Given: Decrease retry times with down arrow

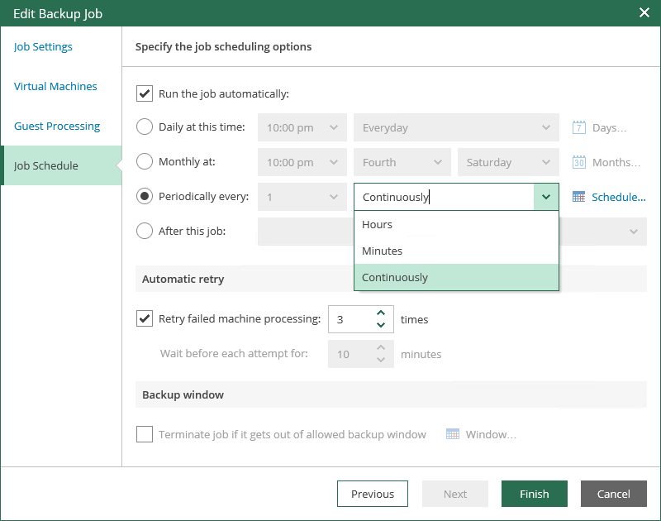Looking at the screenshot, I should coord(381,324).
